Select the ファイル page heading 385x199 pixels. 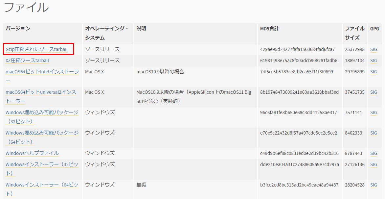pyautogui.click(x=27, y=7)
